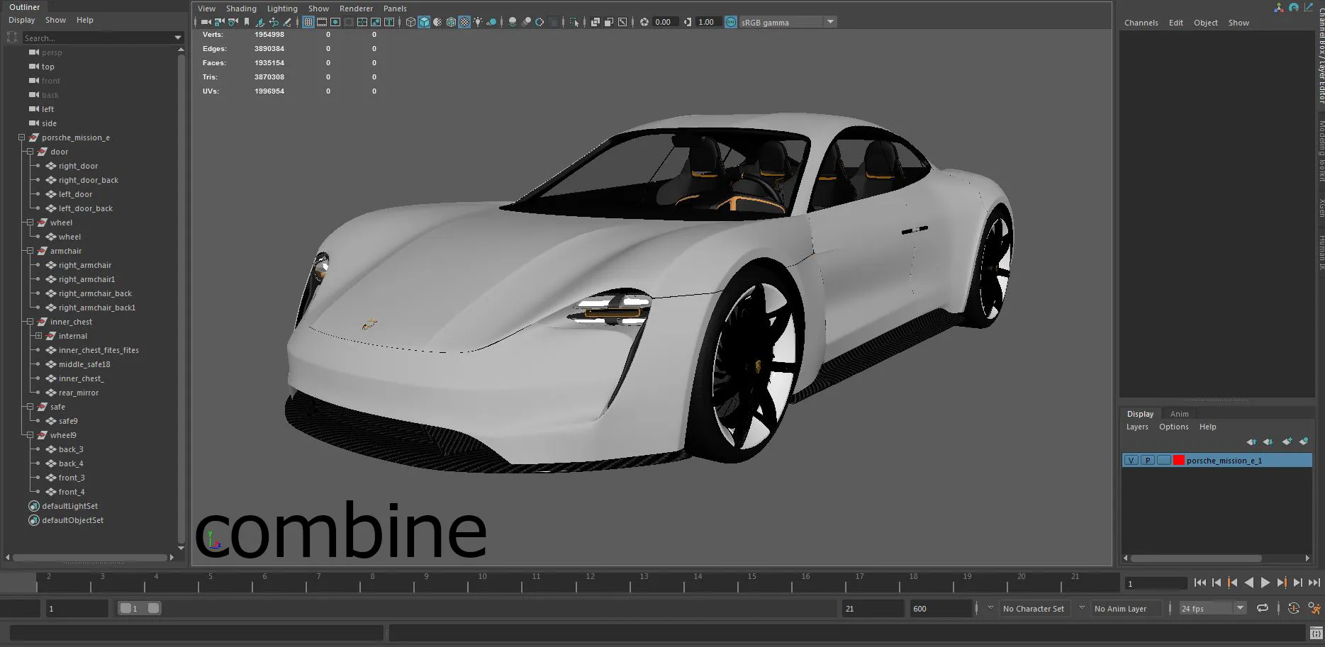Create new layer from selected objects

[1303, 441]
